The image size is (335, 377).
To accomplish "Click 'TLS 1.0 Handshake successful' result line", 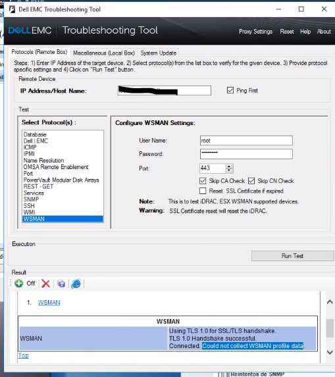I will tap(213, 338).
